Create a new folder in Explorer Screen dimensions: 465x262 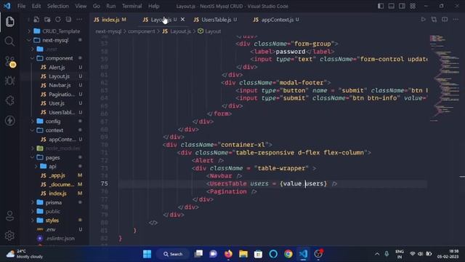[x=47, y=20]
